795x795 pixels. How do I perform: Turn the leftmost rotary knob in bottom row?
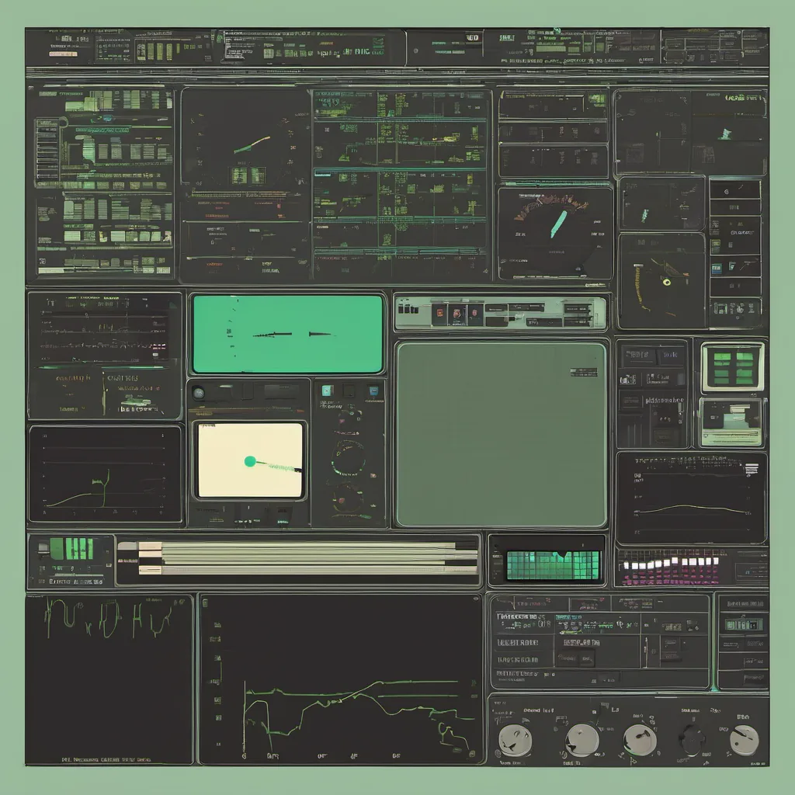click(x=515, y=739)
